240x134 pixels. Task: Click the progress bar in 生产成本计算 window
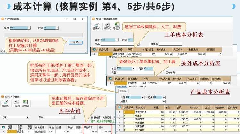(x=43, y=34)
